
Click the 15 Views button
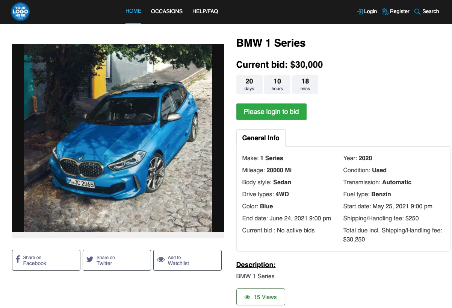tap(261, 297)
